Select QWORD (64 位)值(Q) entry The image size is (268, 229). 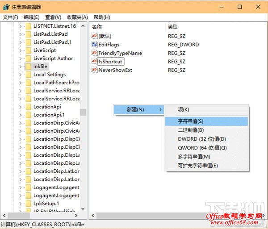[206, 148]
